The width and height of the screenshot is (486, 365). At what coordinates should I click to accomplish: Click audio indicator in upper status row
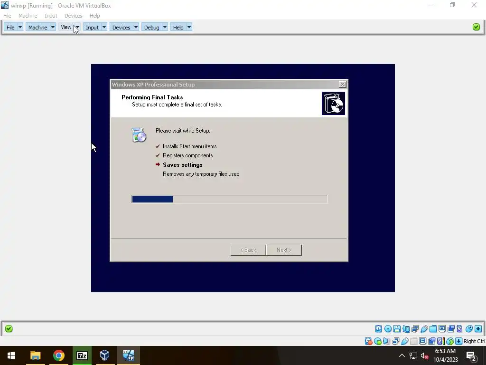[x=406, y=329]
